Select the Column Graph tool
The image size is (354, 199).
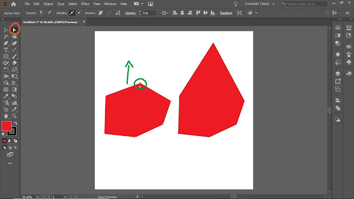(x=14, y=103)
